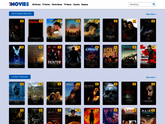Image resolution: width=165 pixels, height=124 pixels.
Task: Click HD badge on The Bastard Sons
Action: 134,47
